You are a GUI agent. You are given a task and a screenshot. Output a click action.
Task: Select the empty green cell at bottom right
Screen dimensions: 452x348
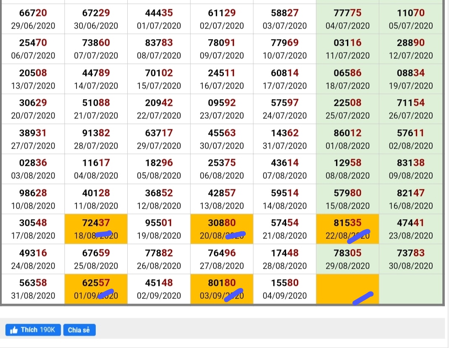(x=410, y=289)
